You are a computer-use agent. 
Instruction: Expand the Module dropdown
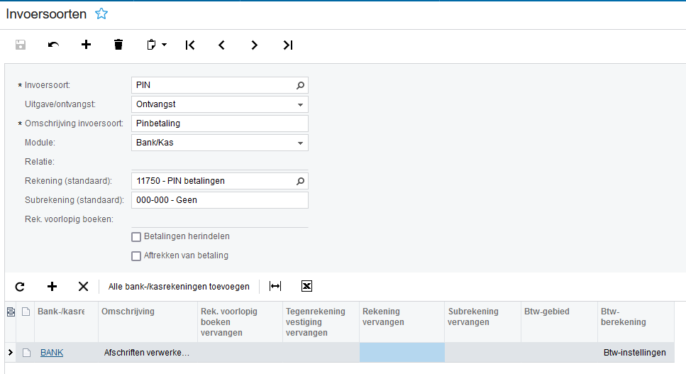pyautogui.click(x=300, y=143)
